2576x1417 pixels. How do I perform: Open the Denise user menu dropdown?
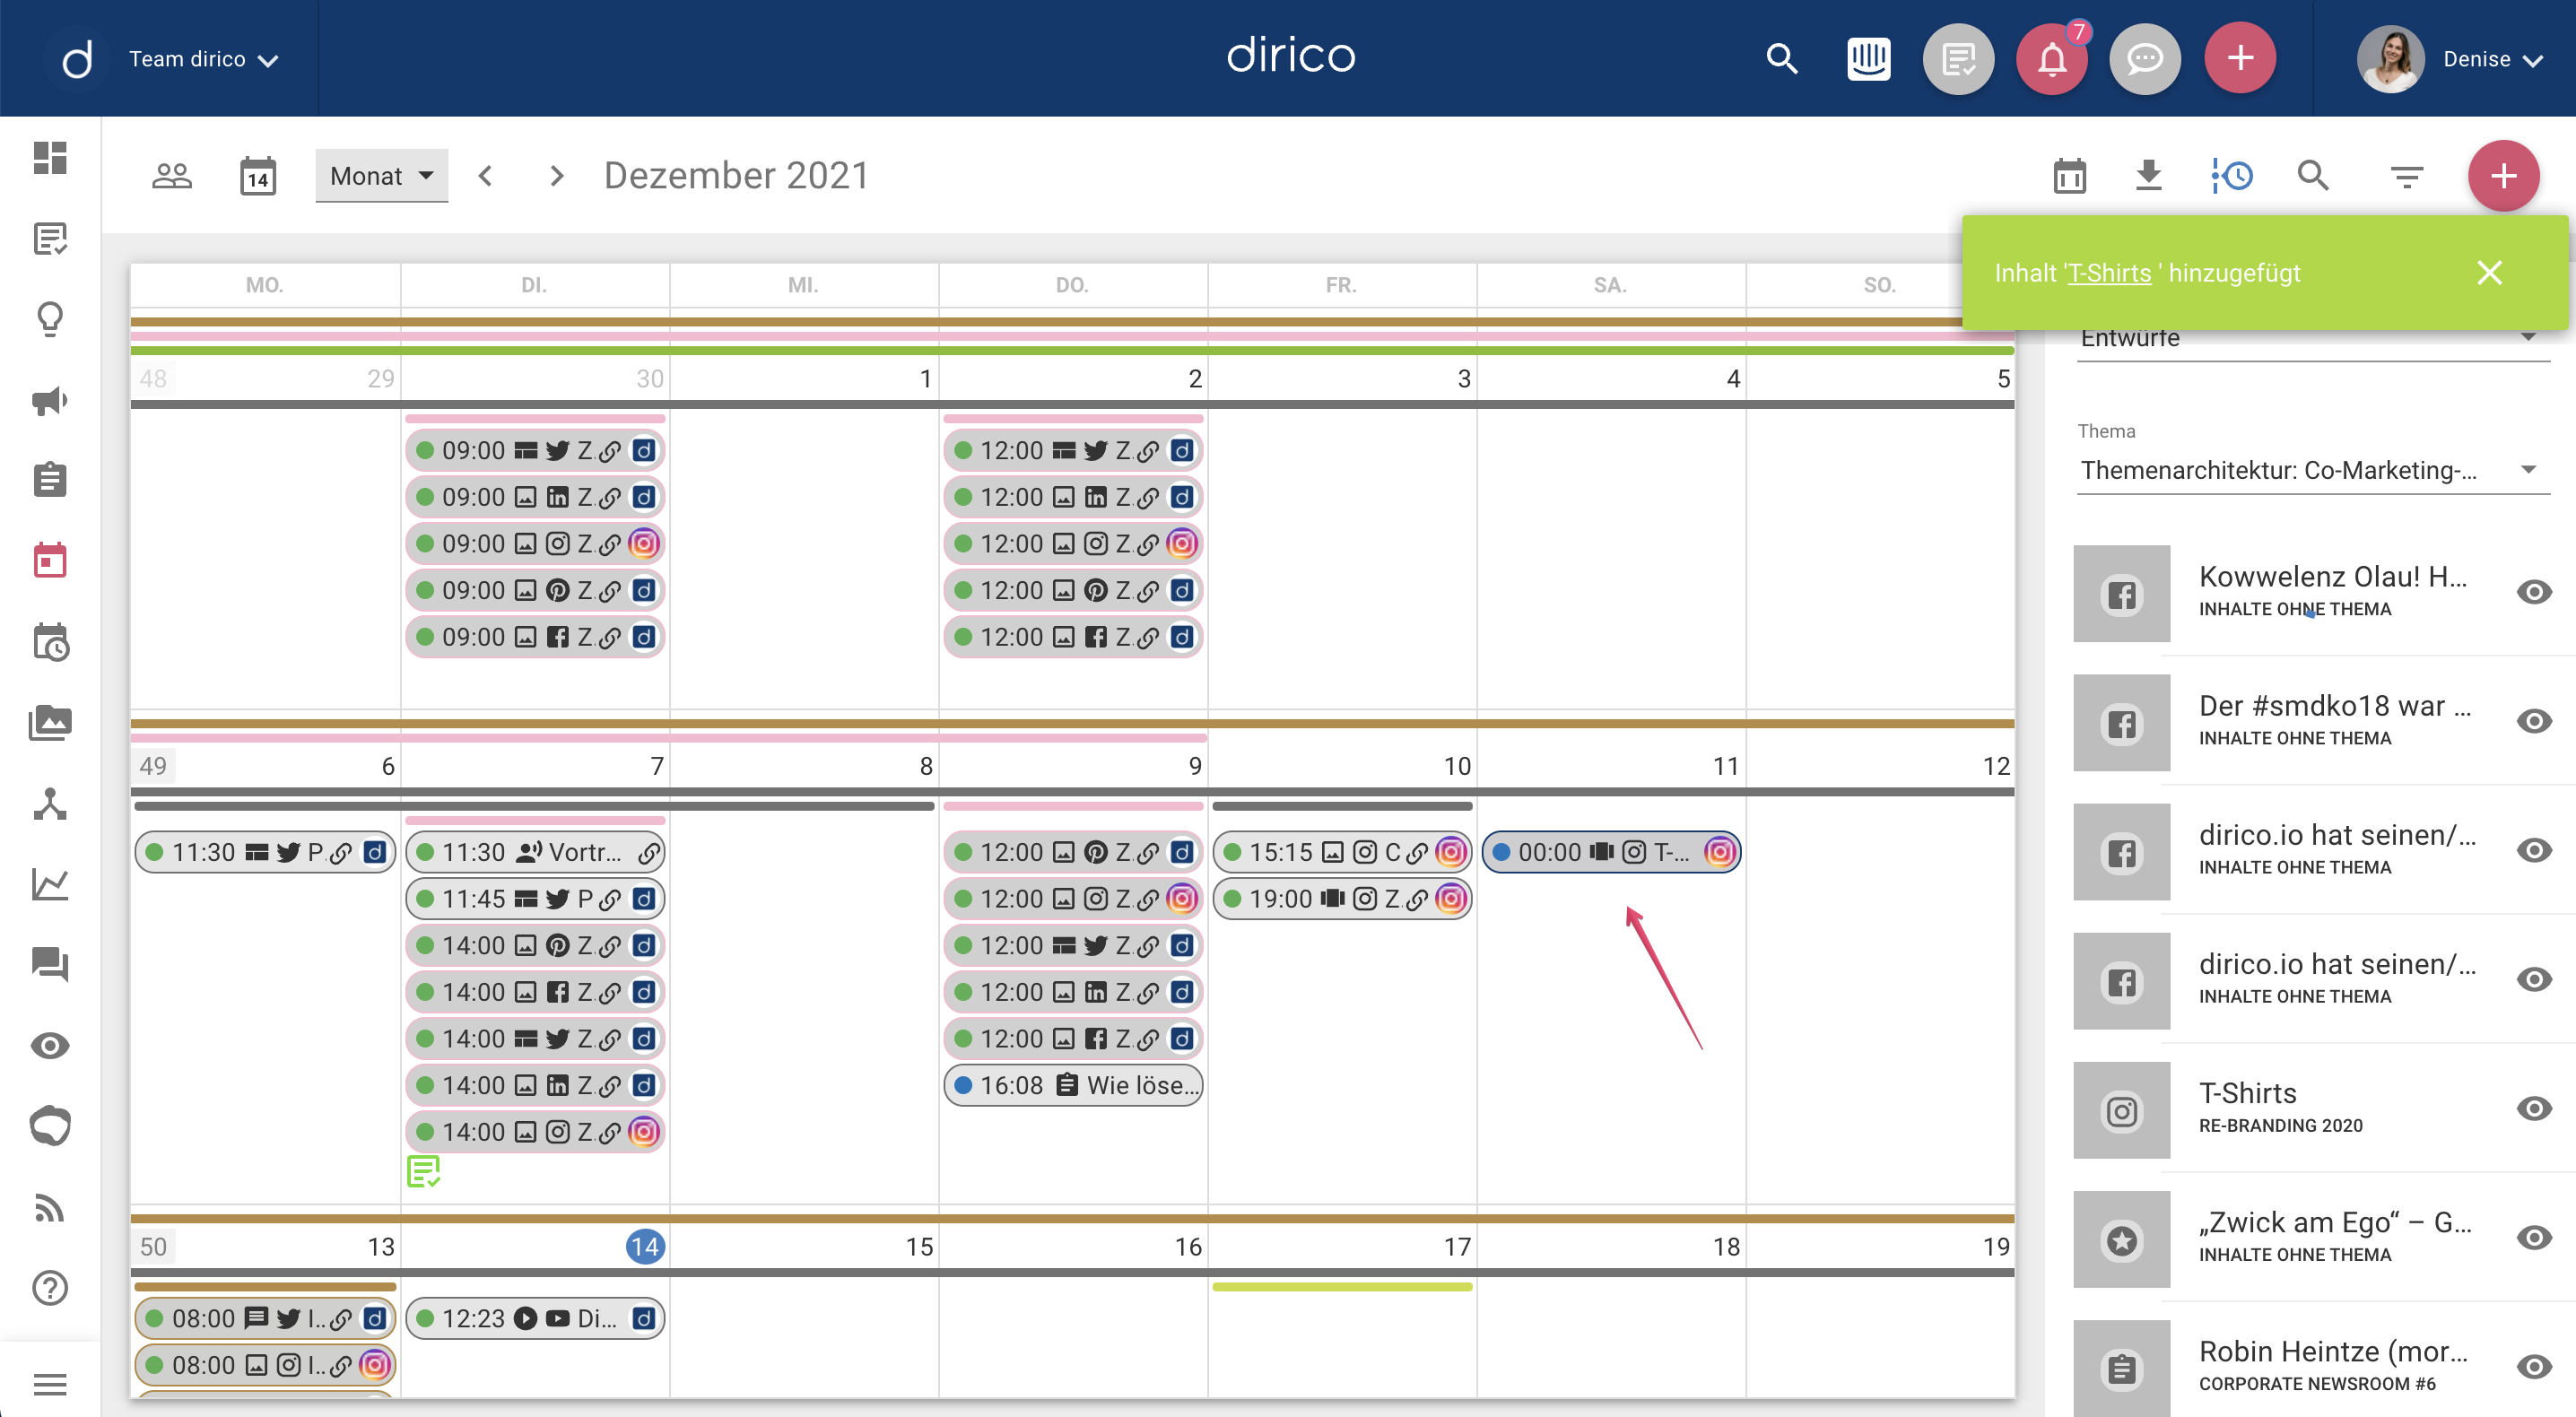coord(2492,59)
